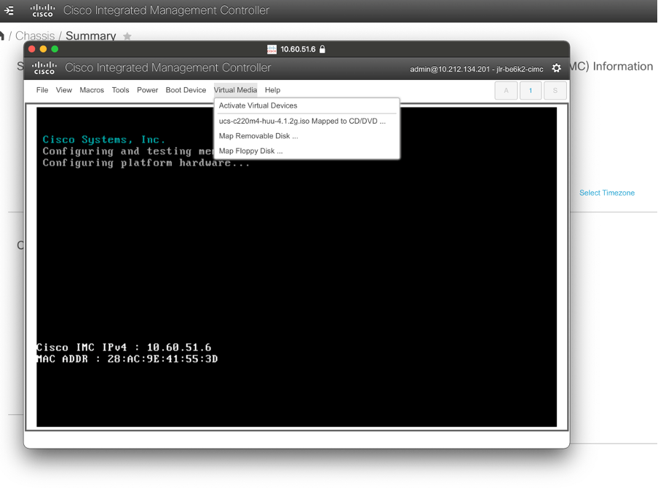Image resolution: width=658 pixels, height=490 pixels.
Task: Click the site favicon in the KVM title bar
Action: point(271,49)
